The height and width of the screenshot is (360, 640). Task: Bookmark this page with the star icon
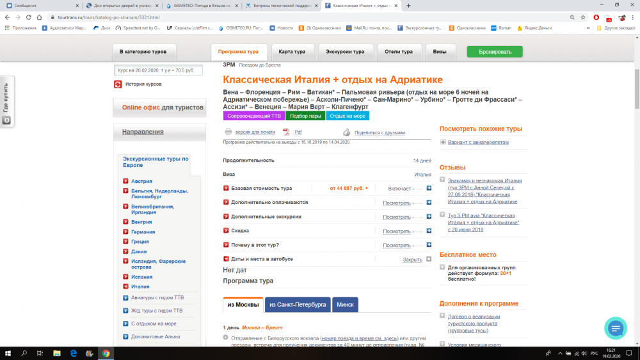click(x=583, y=17)
